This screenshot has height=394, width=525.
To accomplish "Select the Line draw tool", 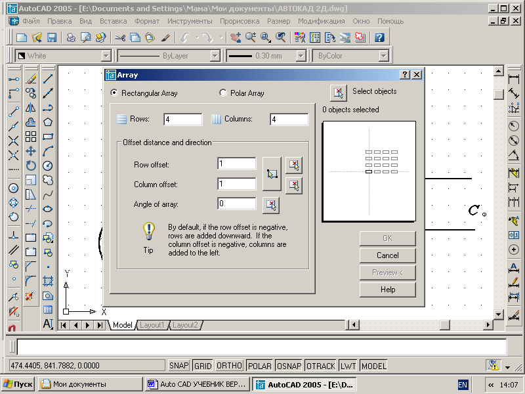I will coord(48,79).
